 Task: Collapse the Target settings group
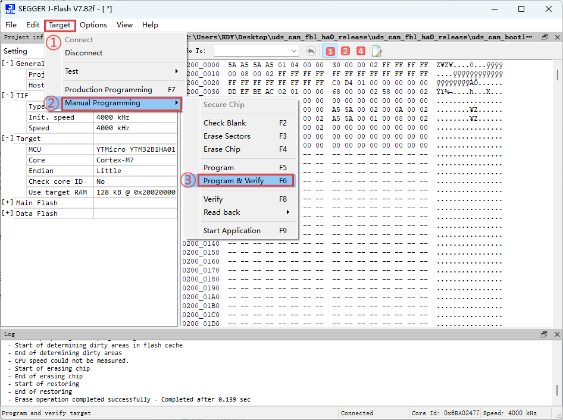click(7, 139)
